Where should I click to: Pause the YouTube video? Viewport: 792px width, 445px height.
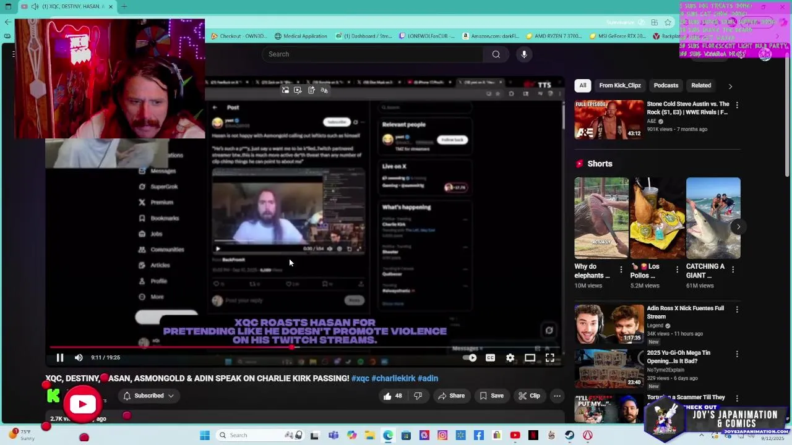click(x=60, y=357)
